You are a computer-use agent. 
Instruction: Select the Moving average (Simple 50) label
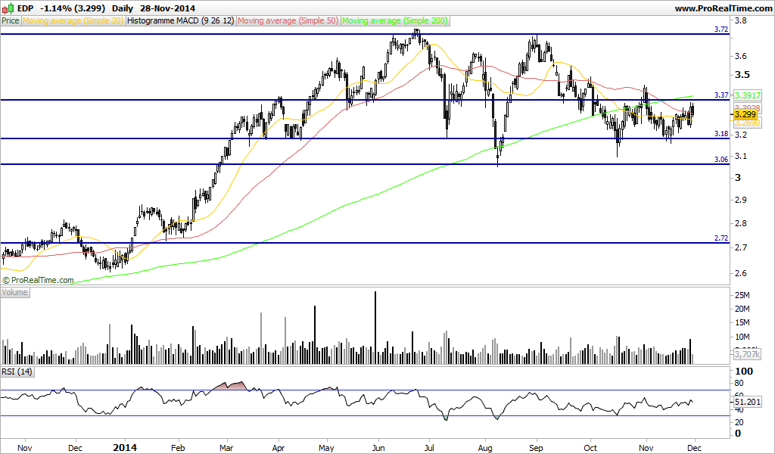[288, 20]
